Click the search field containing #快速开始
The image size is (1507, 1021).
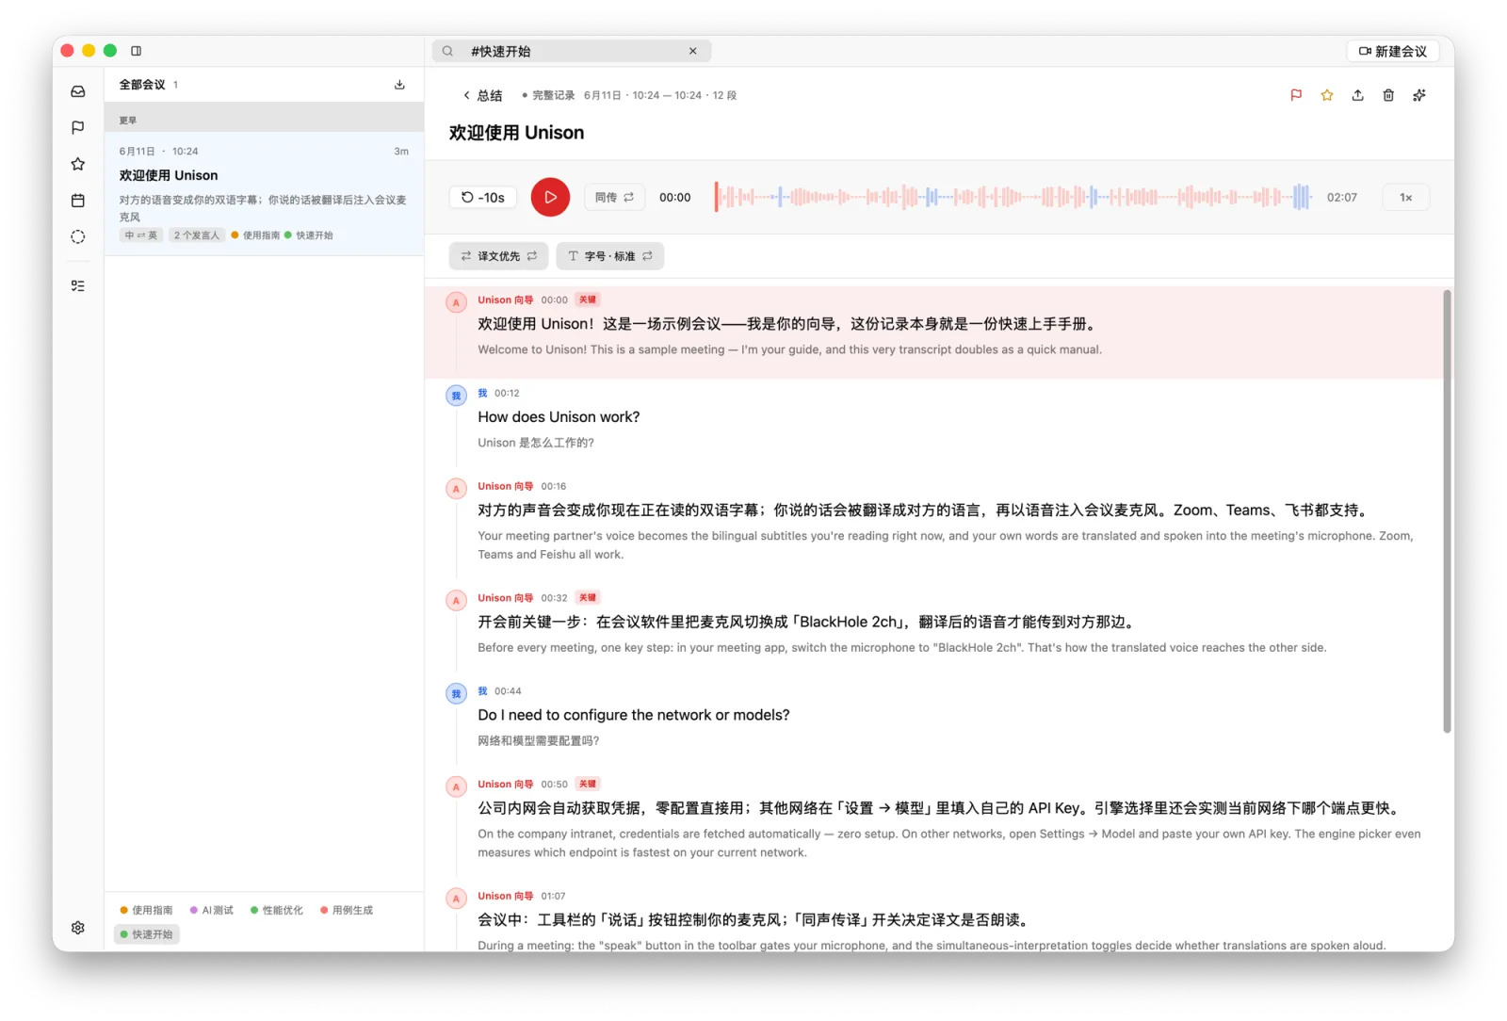coord(572,51)
